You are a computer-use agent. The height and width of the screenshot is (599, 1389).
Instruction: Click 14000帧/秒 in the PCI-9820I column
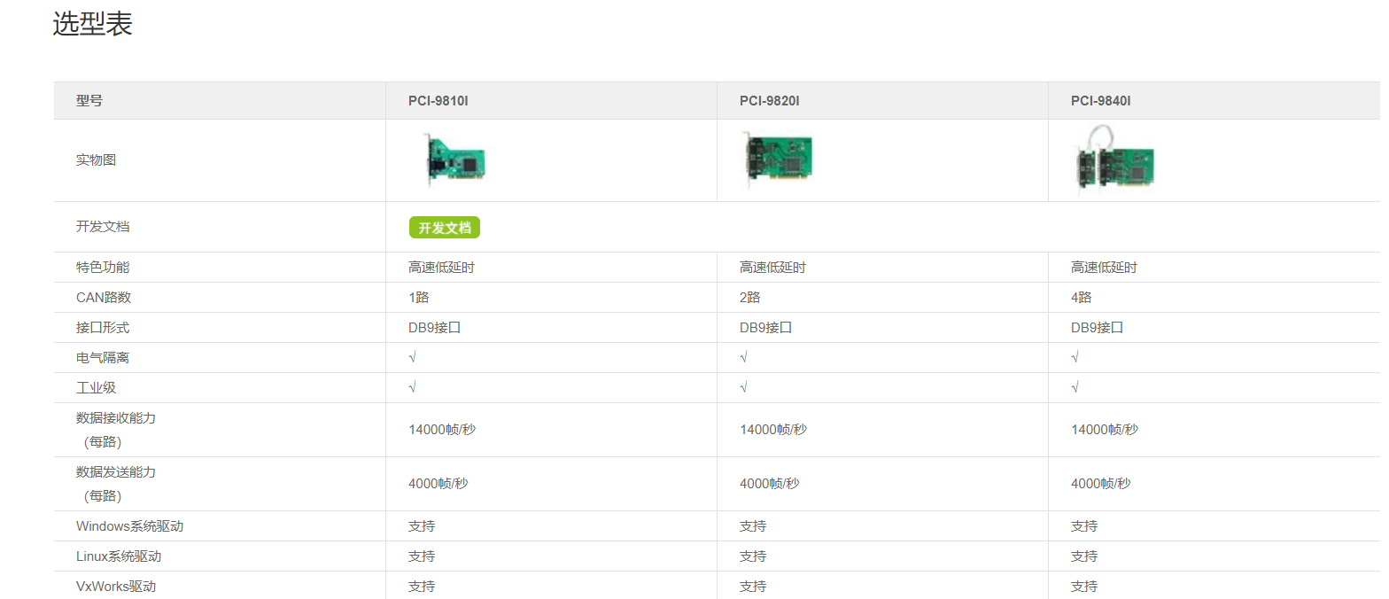point(773,429)
